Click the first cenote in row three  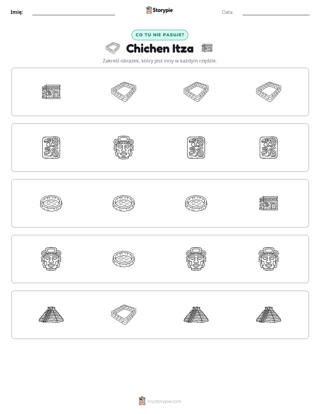pyautogui.click(x=51, y=203)
